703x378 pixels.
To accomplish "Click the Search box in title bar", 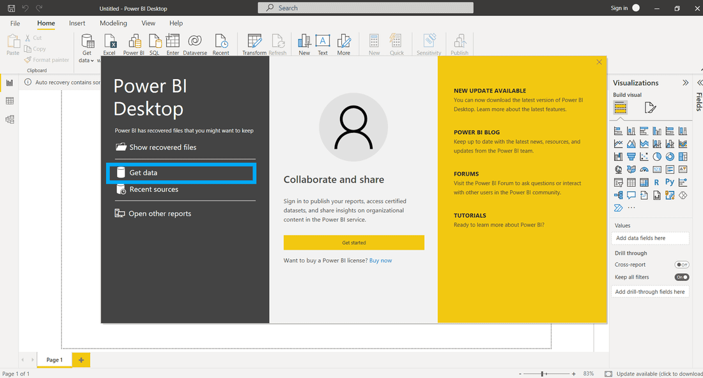I will point(366,8).
